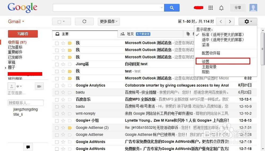Open the 更多操作 dropdown

click(x=109, y=22)
